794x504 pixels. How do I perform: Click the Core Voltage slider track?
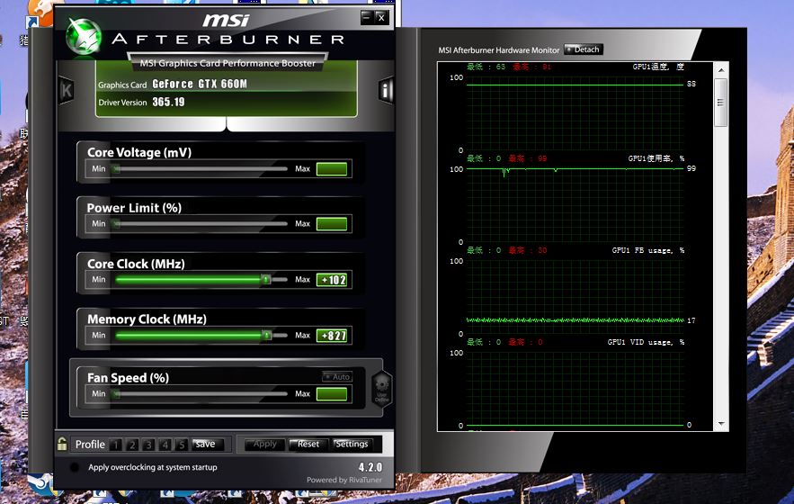pyautogui.click(x=201, y=169)
